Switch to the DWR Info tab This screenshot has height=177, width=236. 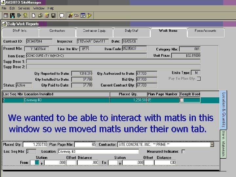coord(20,32)
